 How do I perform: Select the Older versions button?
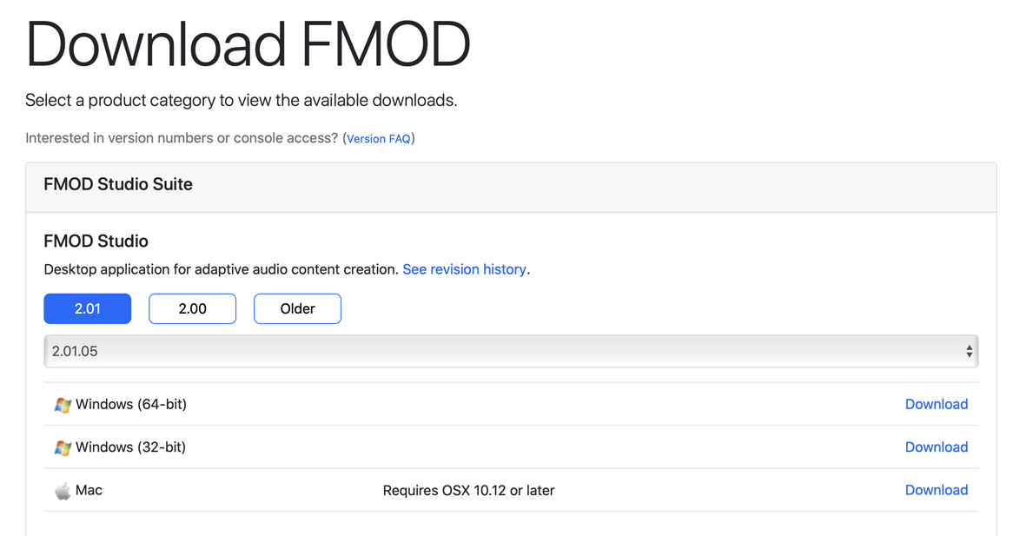pyautogui.click(x=297, y=308)
